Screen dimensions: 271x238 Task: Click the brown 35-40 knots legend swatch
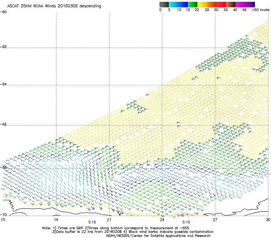(x=230, y=4)
